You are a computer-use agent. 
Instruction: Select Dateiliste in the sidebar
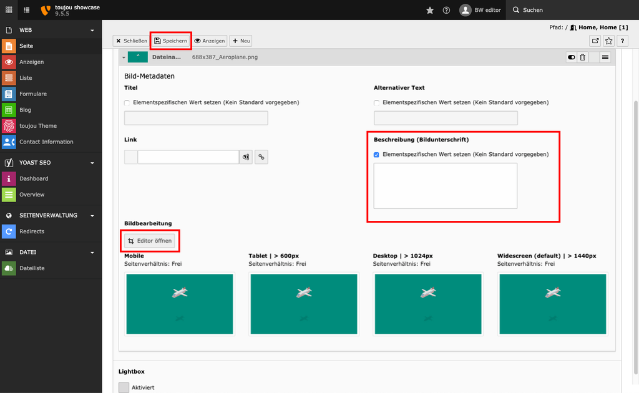32,268
